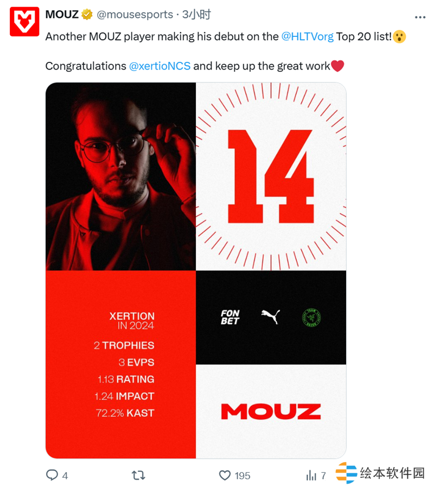The height and width of the screenshot is (487, 434).
Task: Retweet using the repost arrows icon
Action: pyautogui.click(x=138, y=475)
